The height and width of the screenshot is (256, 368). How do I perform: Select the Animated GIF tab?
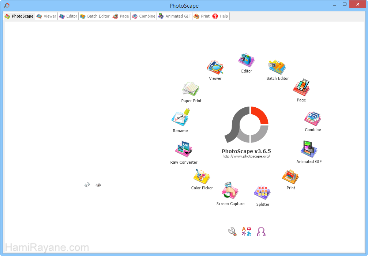pos(174,16)
